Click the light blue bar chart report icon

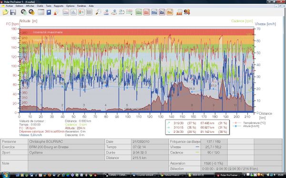pos(154,12)
